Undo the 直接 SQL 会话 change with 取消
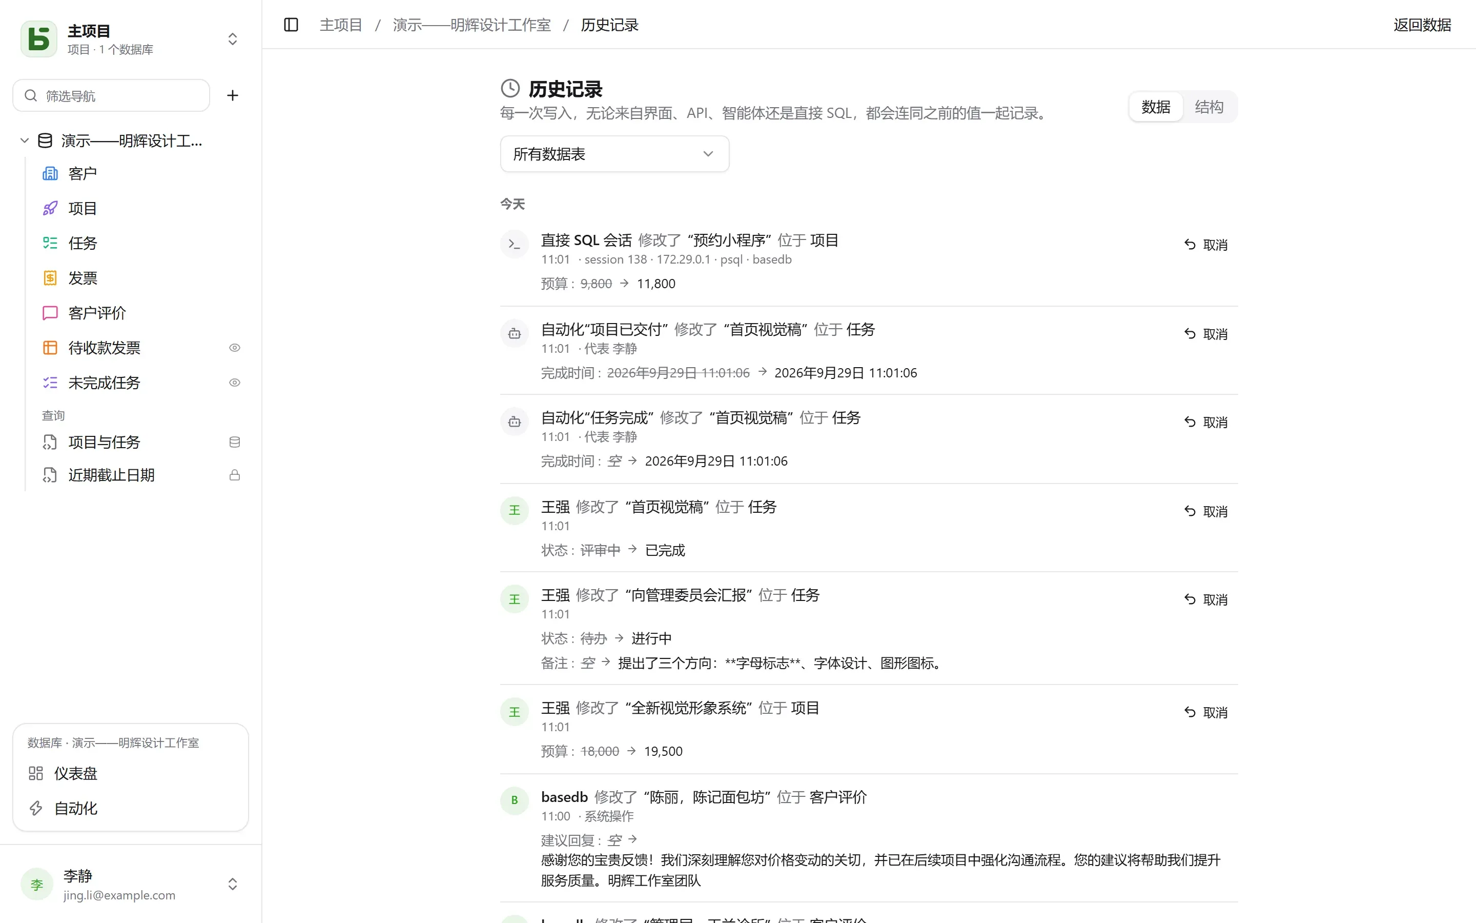The height and width of the screenshot is (923, 1476). [1206, 245]
